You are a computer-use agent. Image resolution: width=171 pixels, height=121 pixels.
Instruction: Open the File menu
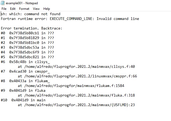click(x=4, y=9)
